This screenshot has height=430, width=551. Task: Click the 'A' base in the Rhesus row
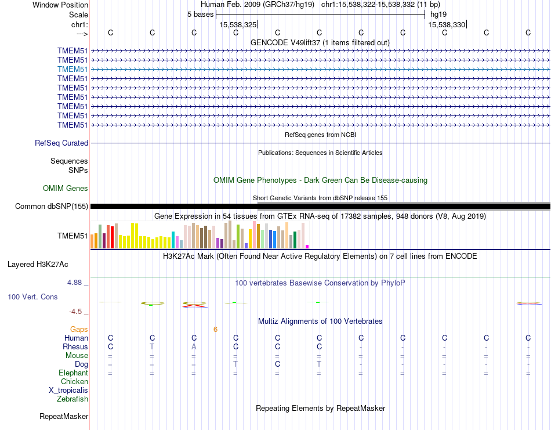(194, 346)
